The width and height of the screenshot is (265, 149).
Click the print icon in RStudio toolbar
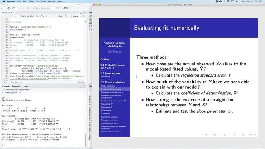[28, 8]
